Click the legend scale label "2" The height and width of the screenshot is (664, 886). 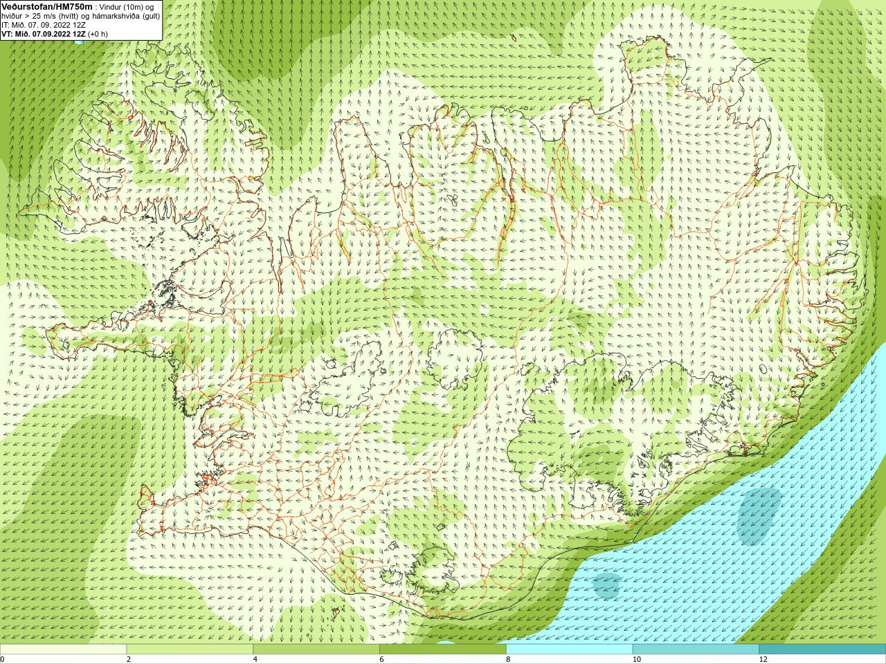click(129, 659)
